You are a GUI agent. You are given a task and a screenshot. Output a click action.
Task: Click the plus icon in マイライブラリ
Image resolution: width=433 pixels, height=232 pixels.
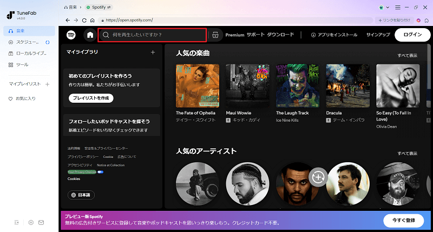pyautogui.click(x=153, y=52)
